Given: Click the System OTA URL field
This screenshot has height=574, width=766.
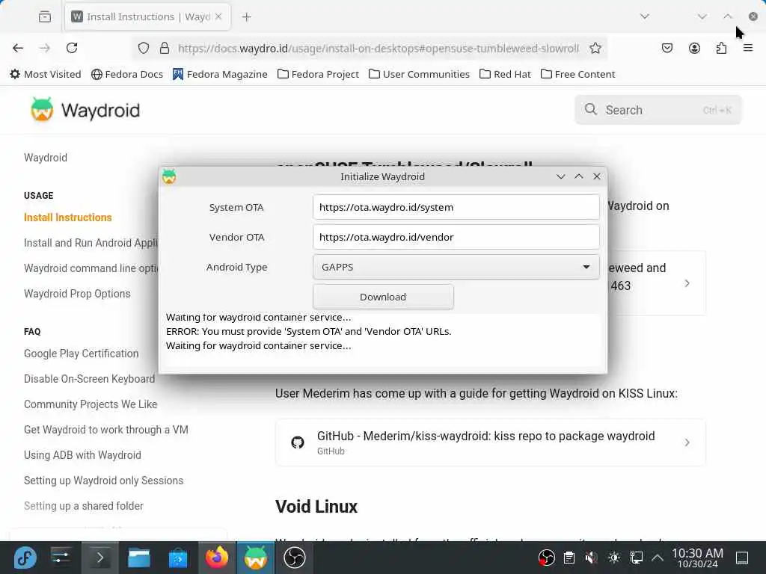Looking at the screenshot, I should (456, 207).
